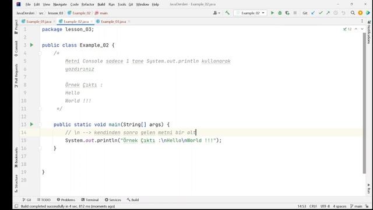Run main method from gutter line 13
Viewport: 373px width, 210px height.
click(31, 124)
